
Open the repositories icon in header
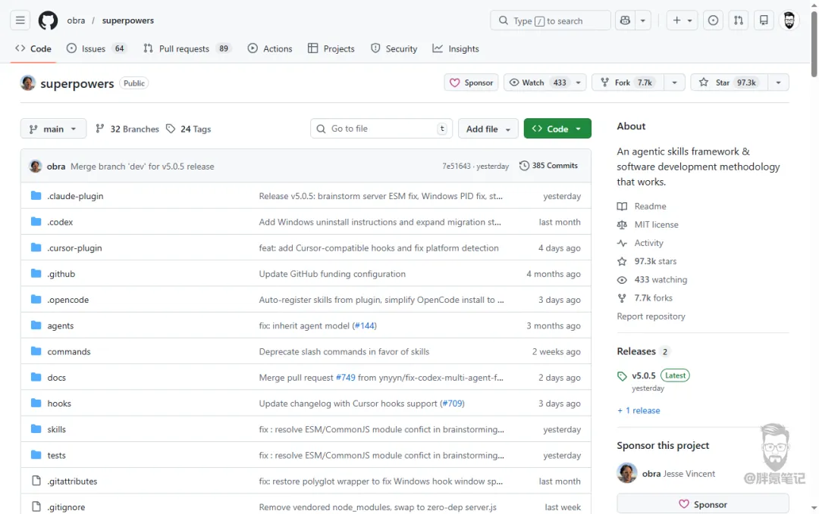[x=764, y=20]
